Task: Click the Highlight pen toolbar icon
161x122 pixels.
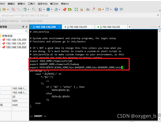Action: [x=93, y=9]
